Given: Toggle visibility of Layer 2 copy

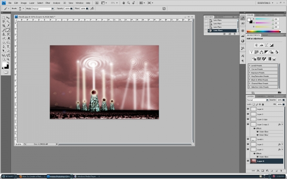Looking at the screenshot, I should [x=248, y=119].
